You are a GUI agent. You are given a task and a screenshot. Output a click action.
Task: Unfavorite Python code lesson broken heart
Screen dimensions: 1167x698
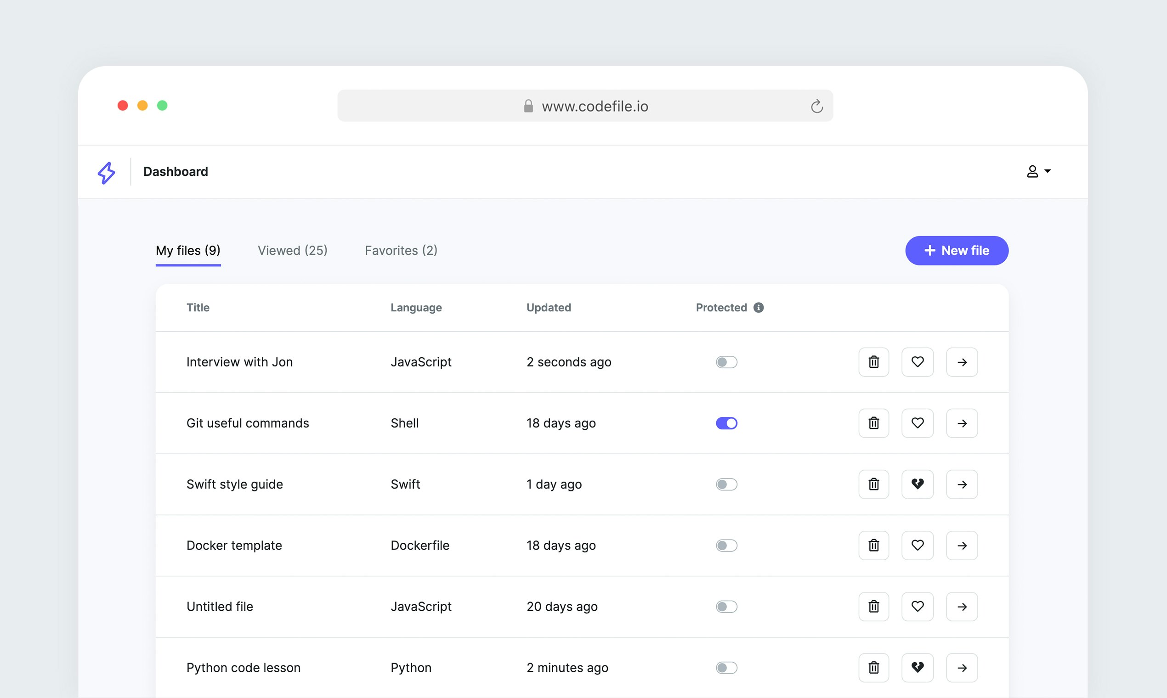point(918,668)
